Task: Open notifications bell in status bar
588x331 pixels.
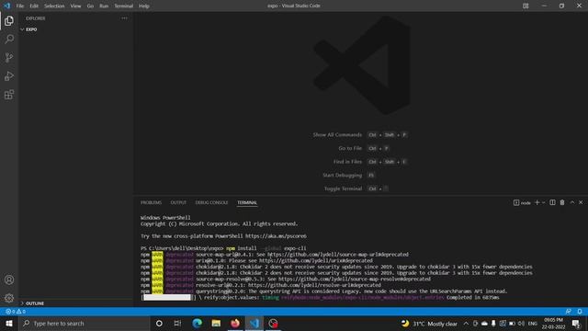Action: [x=580, y=312]
